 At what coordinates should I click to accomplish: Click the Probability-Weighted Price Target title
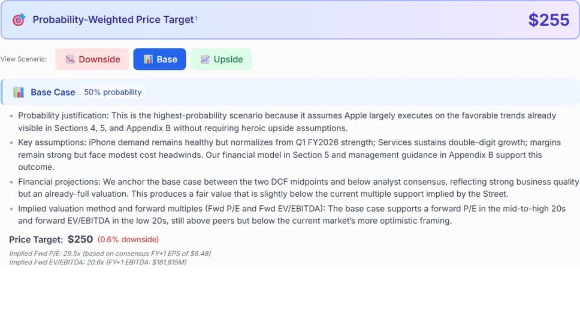coord(113,20)
